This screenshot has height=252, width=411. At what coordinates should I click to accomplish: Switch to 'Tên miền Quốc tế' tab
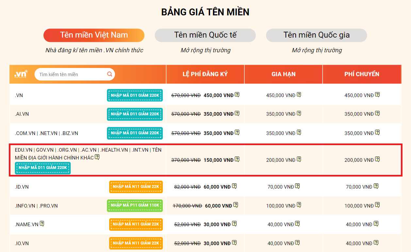pyautogui.click(x=205, y=35)
